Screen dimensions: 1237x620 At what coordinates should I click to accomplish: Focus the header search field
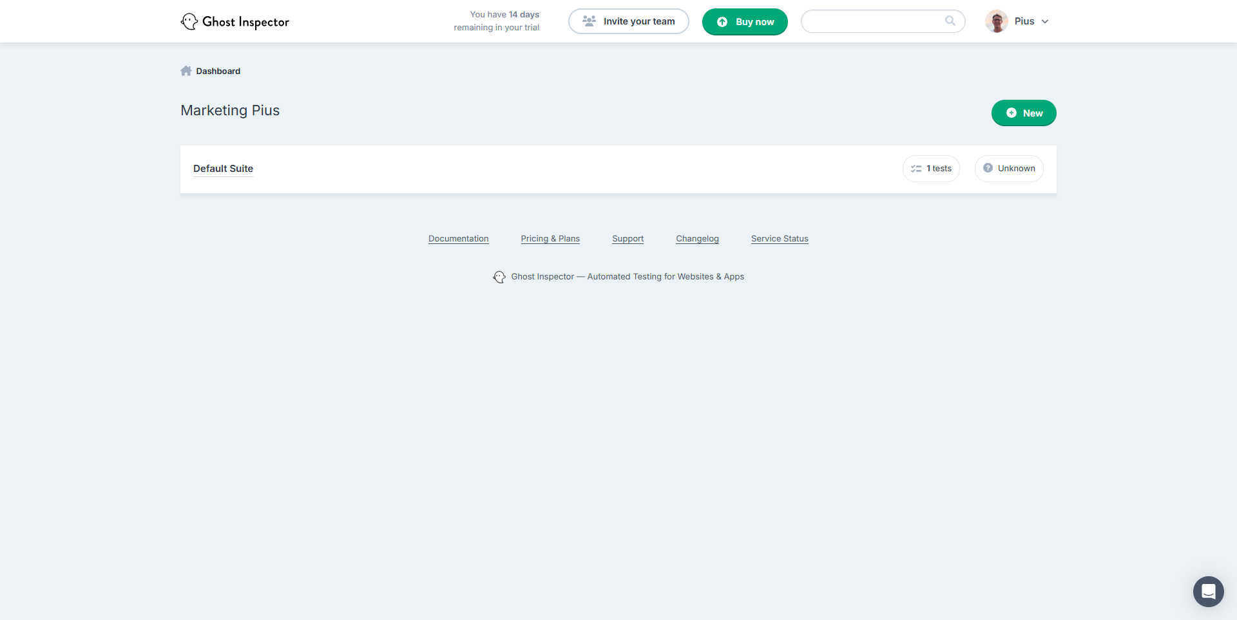click(x=873, y=21)
